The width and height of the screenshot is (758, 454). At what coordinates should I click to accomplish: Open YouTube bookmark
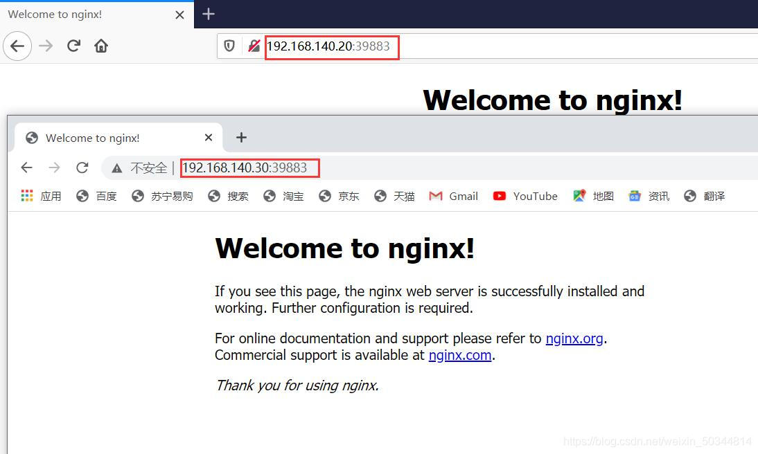[x=525, y=196]
